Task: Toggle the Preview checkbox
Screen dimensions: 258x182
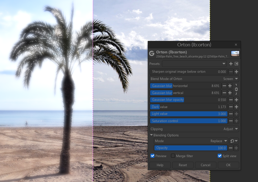Action: tap(152, 156)
